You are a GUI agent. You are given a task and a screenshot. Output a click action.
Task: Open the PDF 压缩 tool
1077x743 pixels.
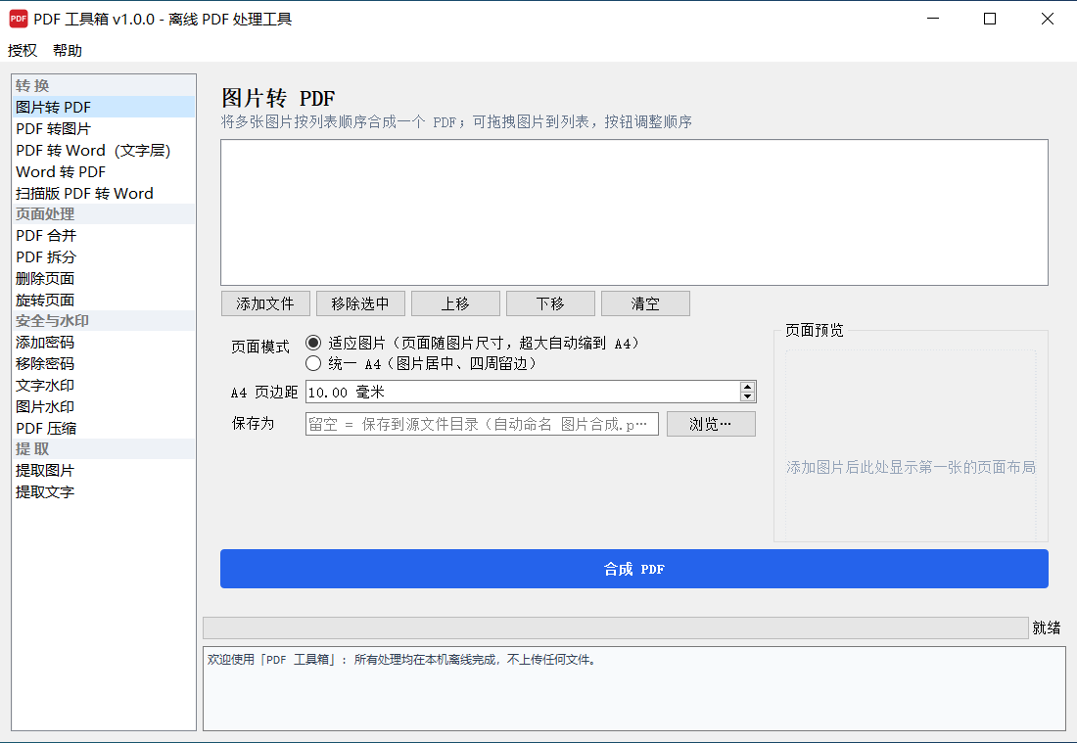click(x=103, y=428)
